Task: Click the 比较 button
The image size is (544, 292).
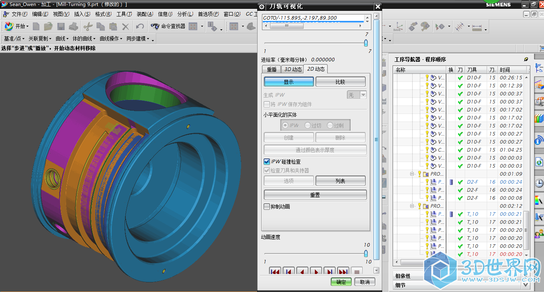Action: point(341,81)
